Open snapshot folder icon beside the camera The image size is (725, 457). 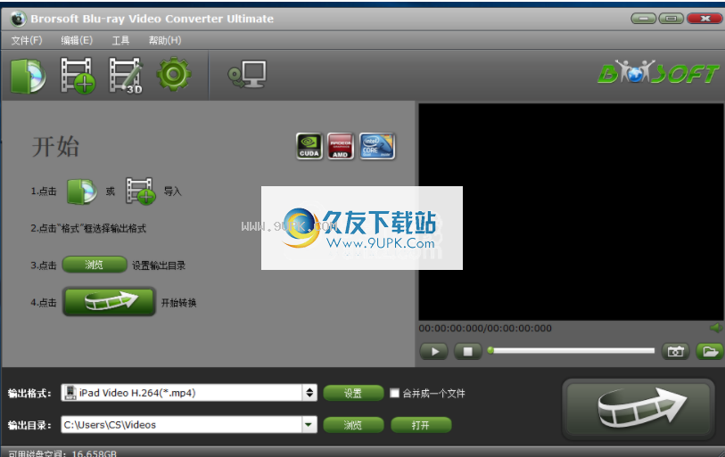pyautogui.click(x=710, y=352)
